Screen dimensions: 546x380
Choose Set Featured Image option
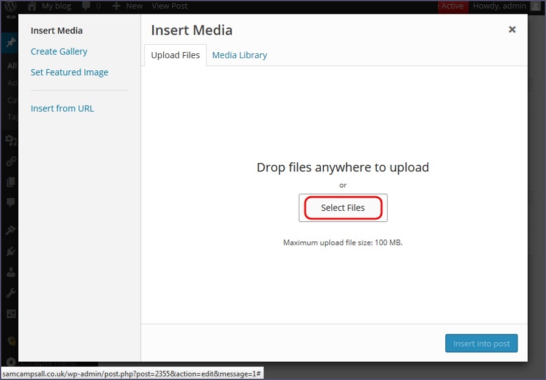[69, 72]
